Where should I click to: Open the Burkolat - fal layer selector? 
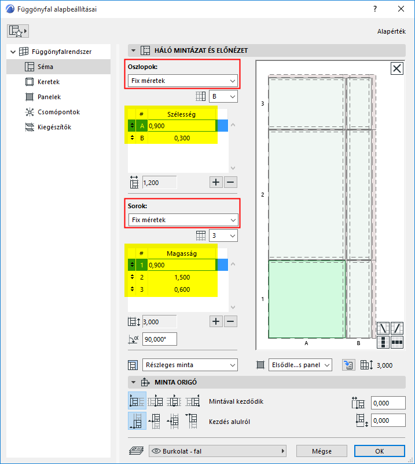tap(218, 451)
